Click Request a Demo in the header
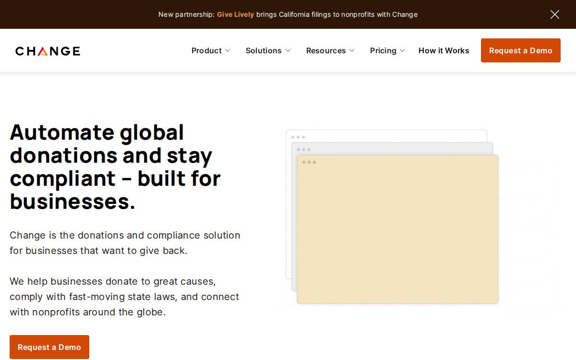Image resolution: width=576 pixels, height=360 pixels. pos(521,50)
